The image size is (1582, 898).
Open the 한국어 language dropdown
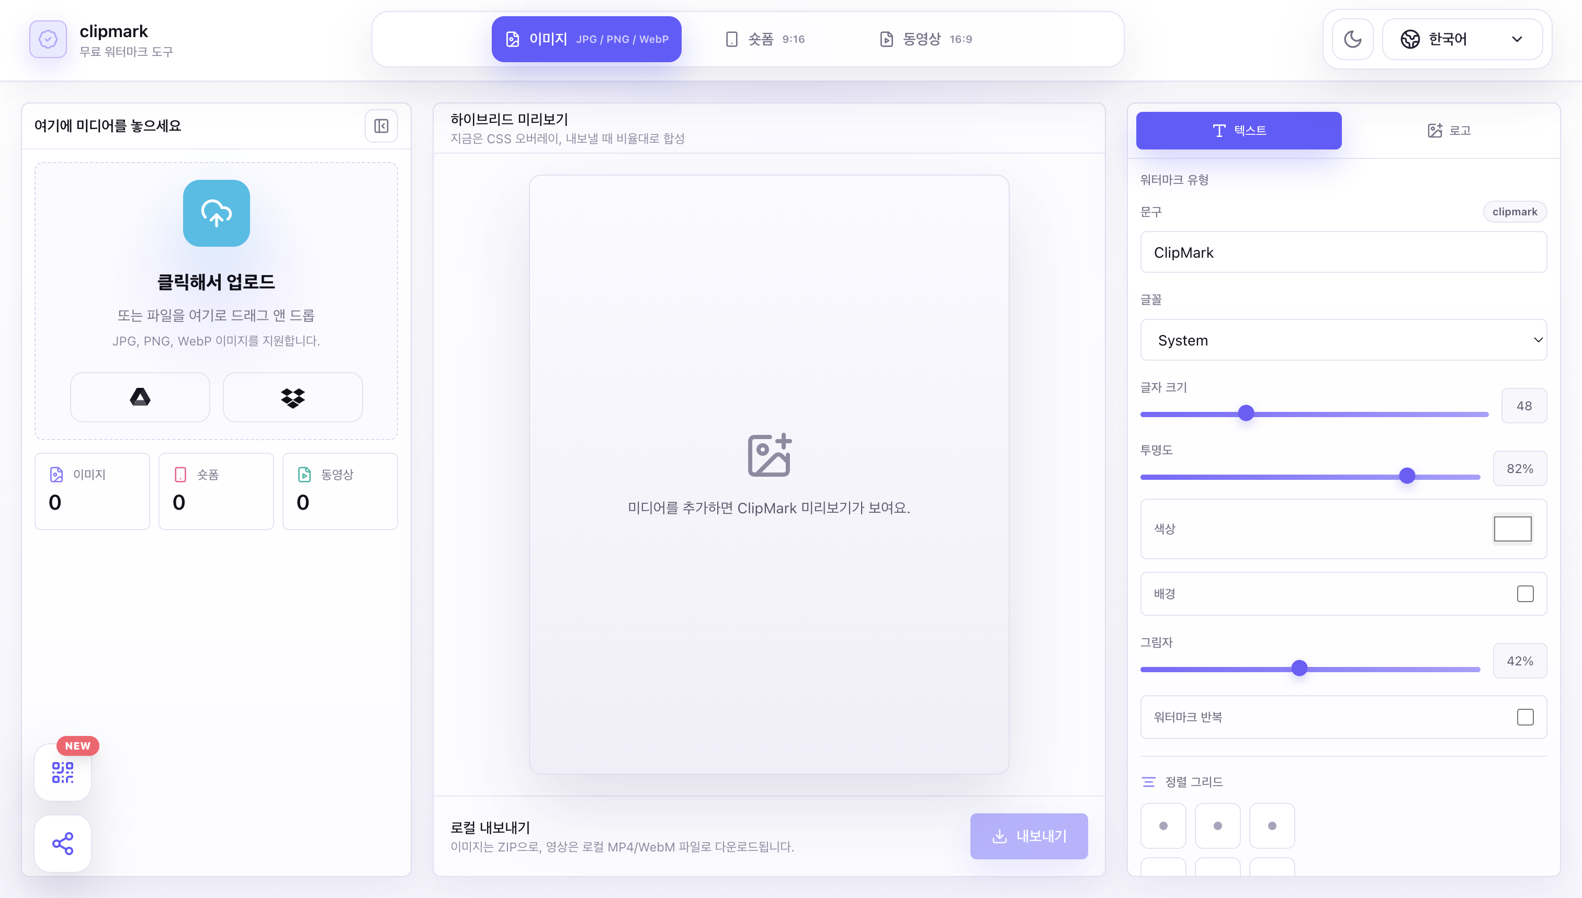click(x=1462, y=39)
